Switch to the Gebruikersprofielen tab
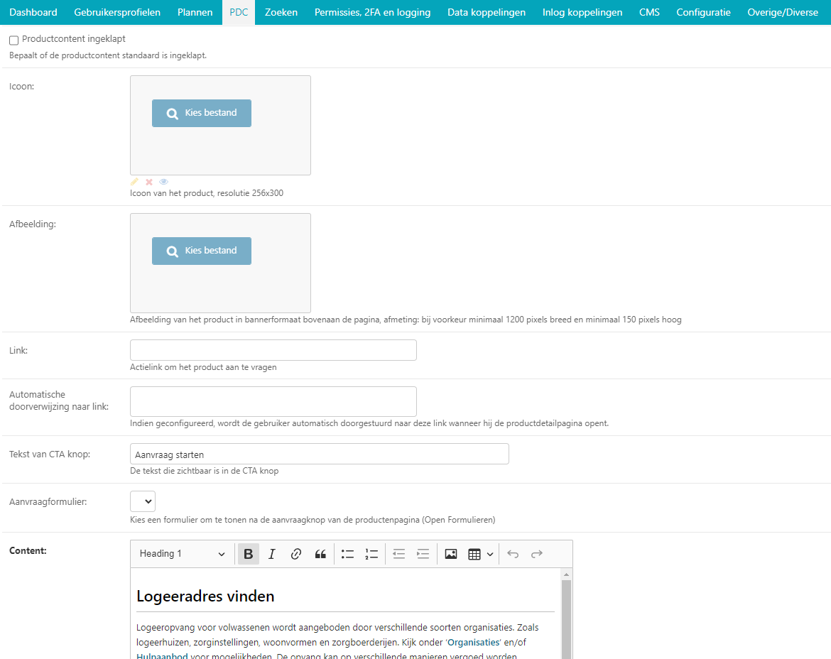Screen dimensions: 831x659 pos(117,12)
